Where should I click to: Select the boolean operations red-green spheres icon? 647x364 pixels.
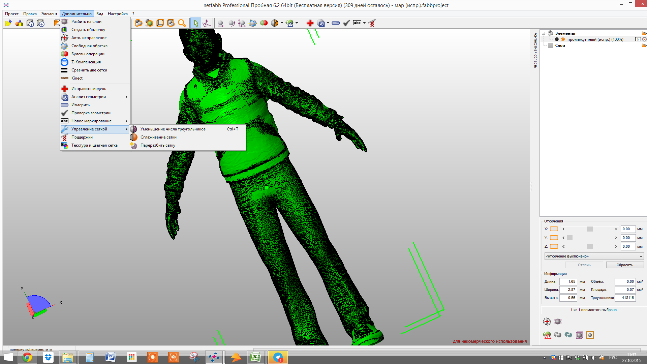[x=264, y=23]
